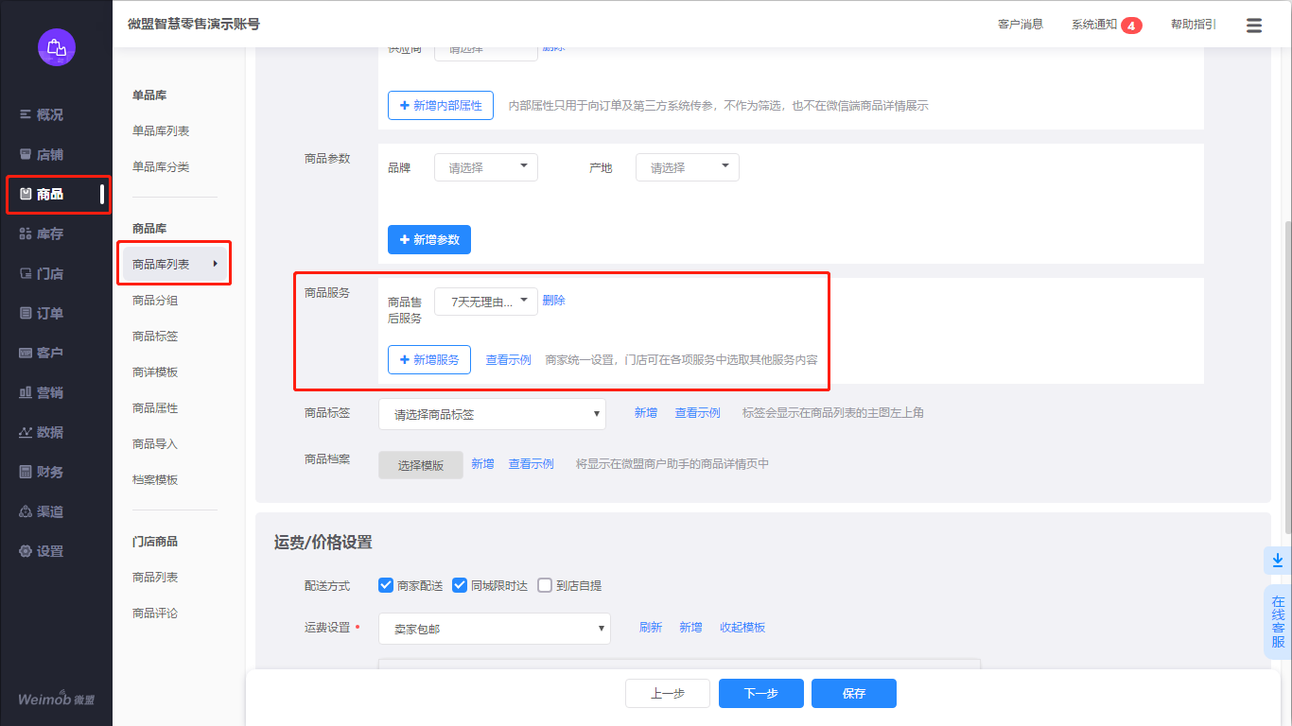
Task: Click 新增参数 button
Action: point(429,240)
